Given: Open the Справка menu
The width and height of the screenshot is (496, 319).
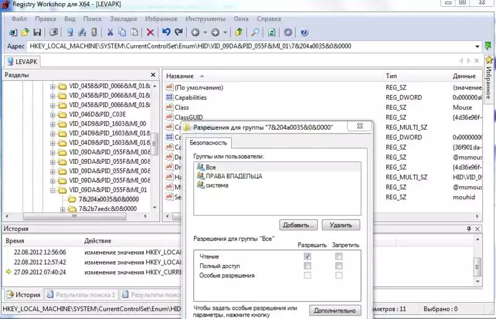Looking at the screenshot, I should (268, 19).
